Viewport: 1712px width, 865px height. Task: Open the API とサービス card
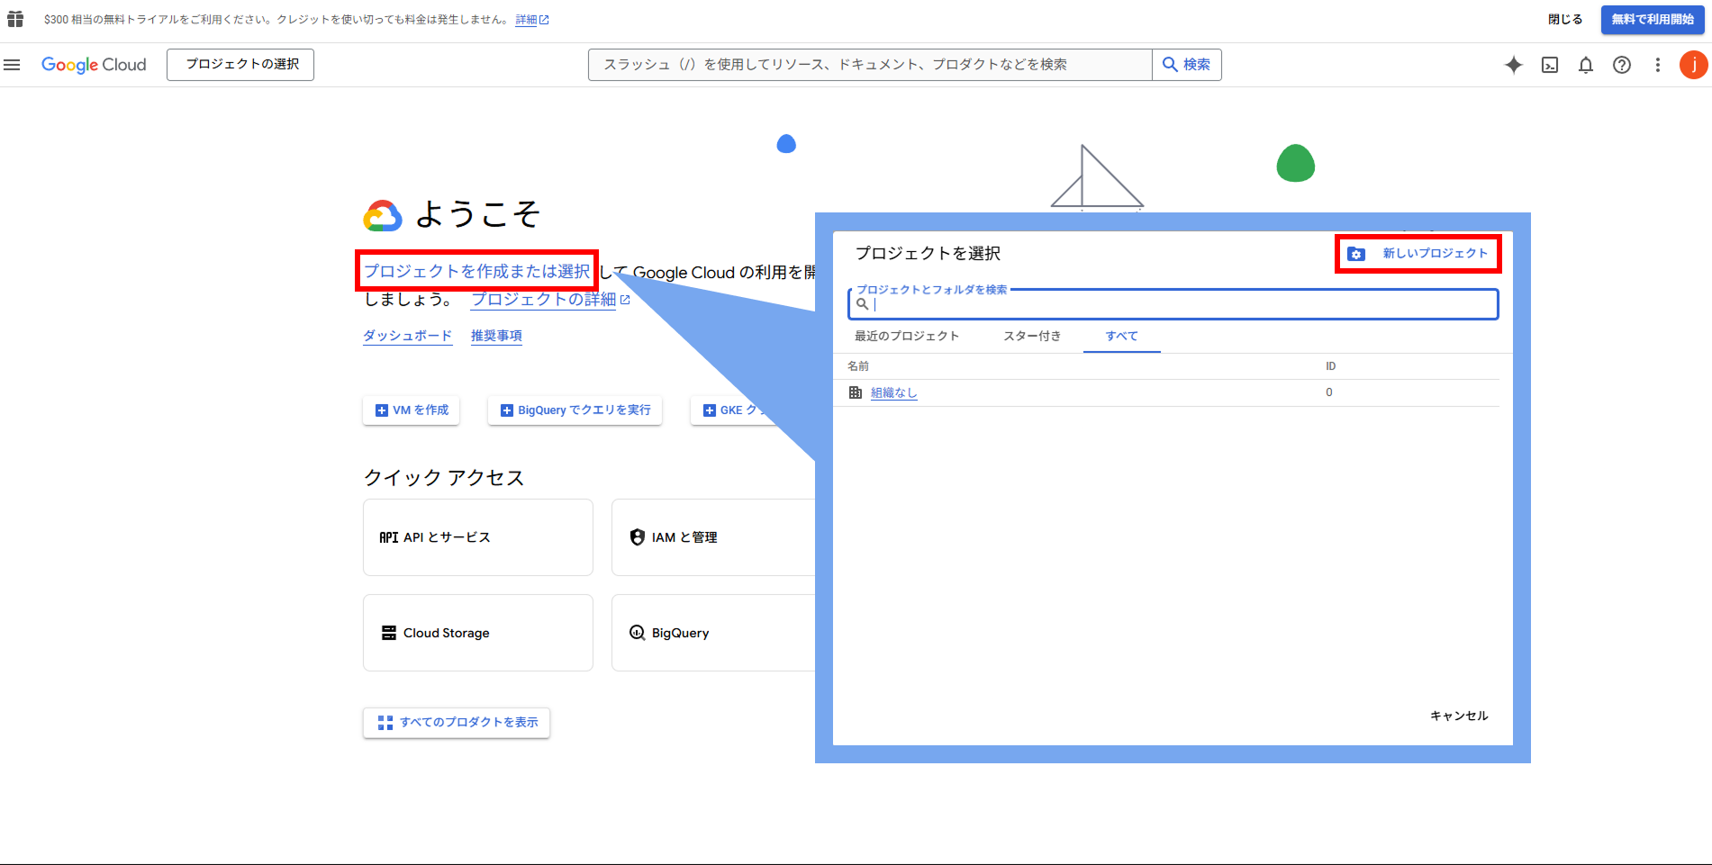(x=478, y=537)
